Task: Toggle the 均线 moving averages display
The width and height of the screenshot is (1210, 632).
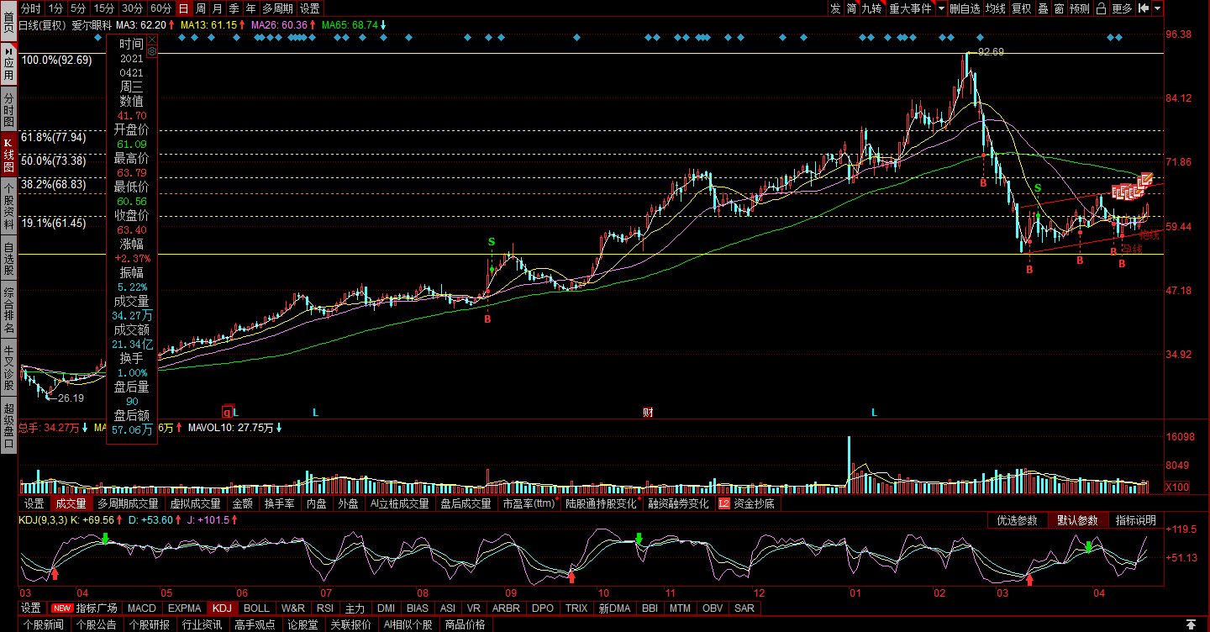Action: 996,8
